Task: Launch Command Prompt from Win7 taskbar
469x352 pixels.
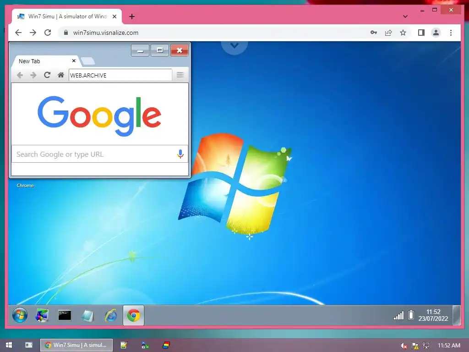Action: coord(65,315)
